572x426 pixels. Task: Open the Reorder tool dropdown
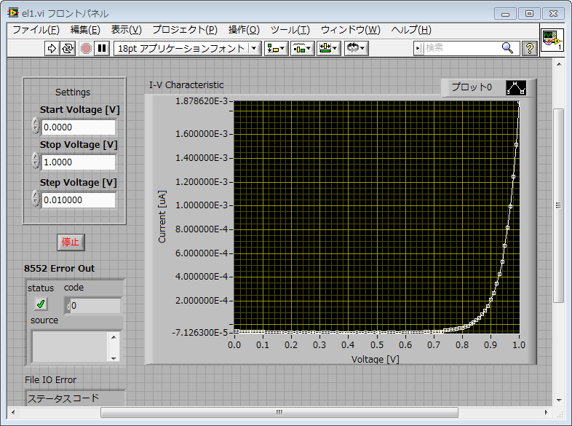coord(356,48)
